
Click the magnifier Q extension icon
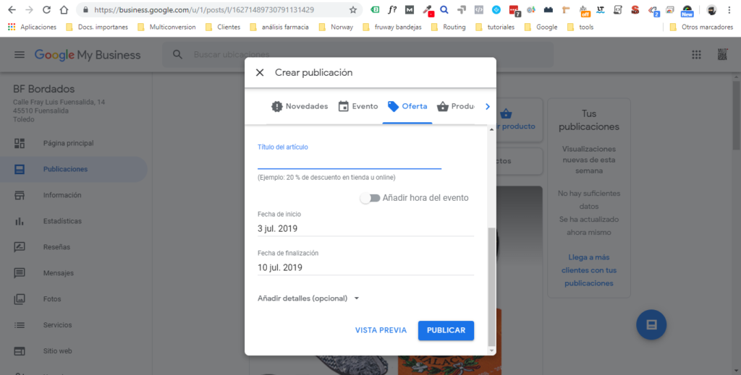point(444,10)
